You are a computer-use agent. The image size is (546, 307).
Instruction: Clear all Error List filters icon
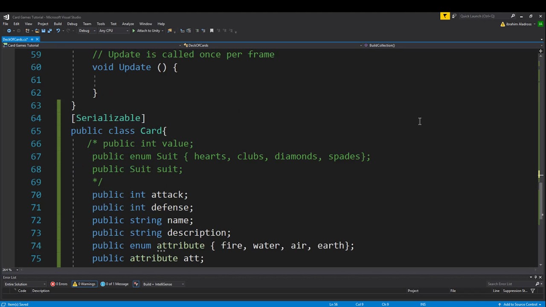pos(136,284)
